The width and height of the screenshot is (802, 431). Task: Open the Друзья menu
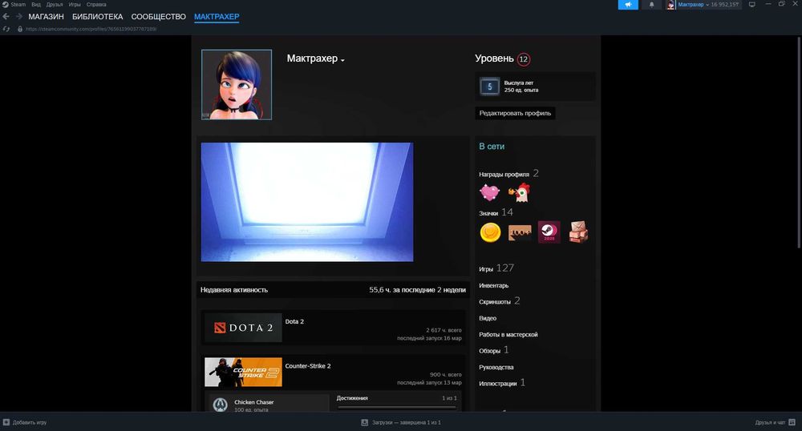tap(55, 4)
